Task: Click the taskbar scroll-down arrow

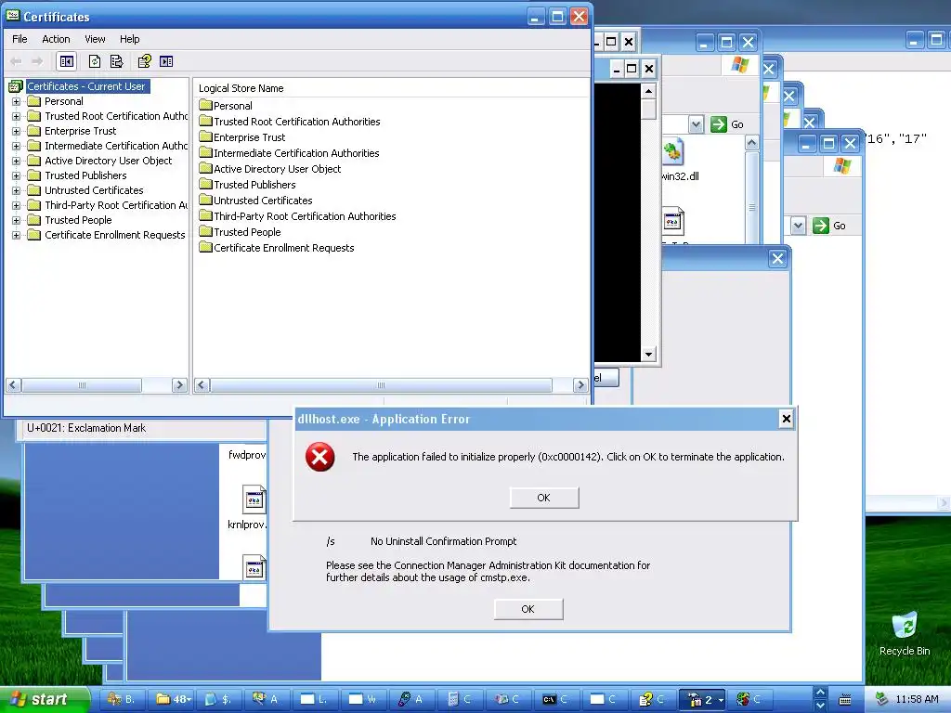Action: [820, 706]
